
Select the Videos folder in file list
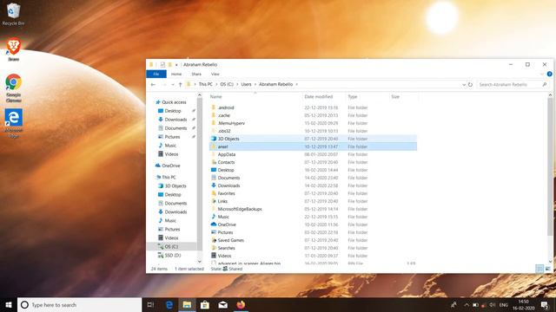click(313, 256)
